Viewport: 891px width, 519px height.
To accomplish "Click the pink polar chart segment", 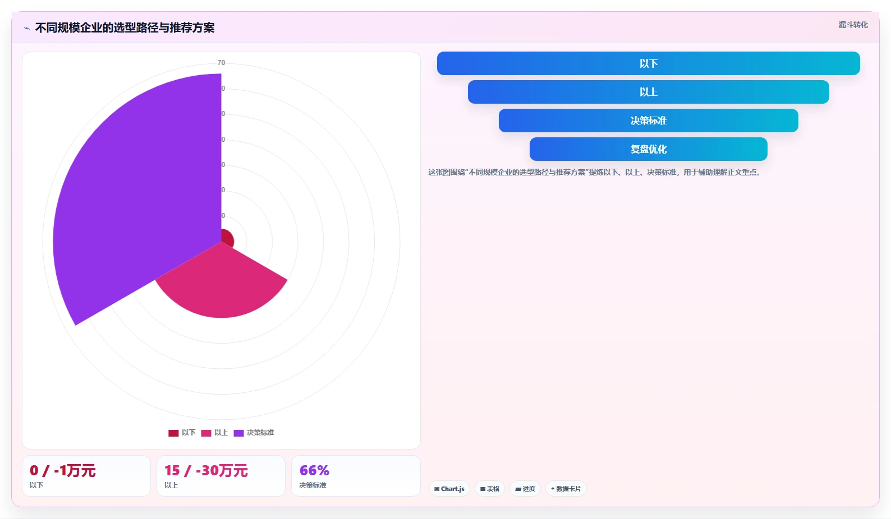I will pyautogui.click(x=222, y=283).
